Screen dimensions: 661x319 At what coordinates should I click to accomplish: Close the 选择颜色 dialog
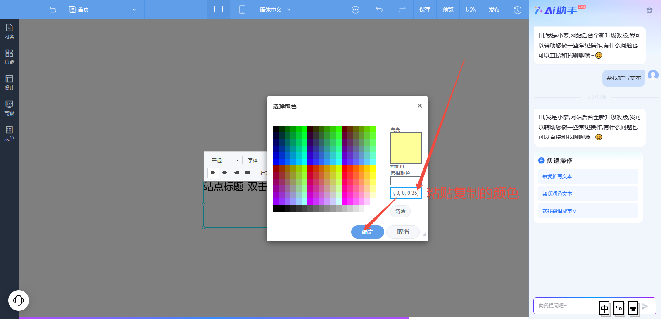[x=419, y=106]
